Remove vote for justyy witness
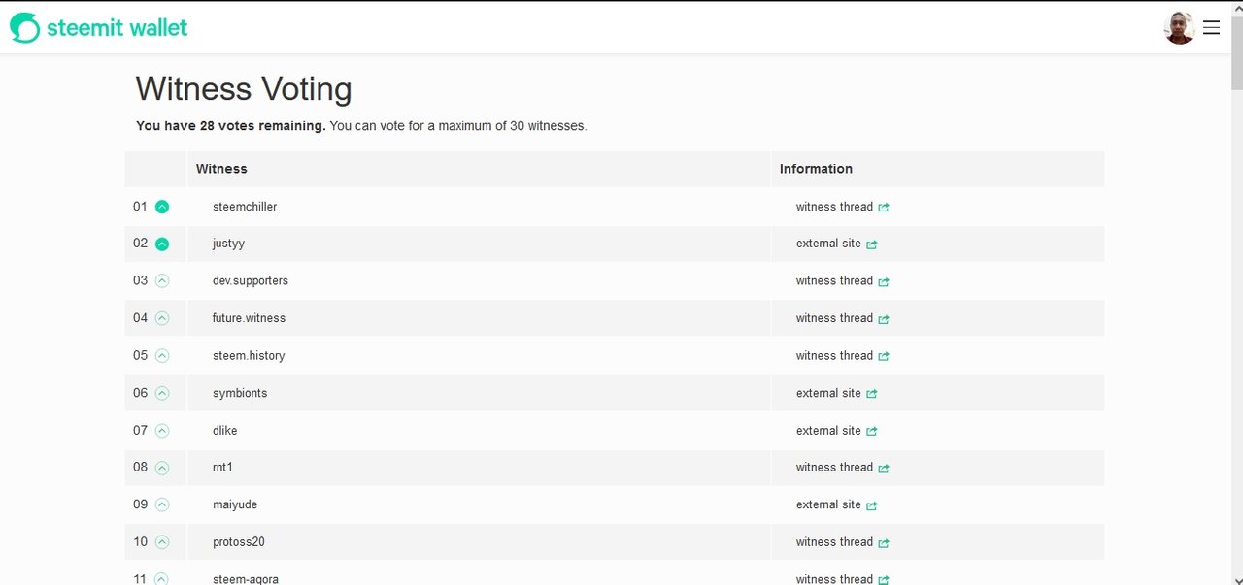The image size is (1243, 585). click(162, 244)
